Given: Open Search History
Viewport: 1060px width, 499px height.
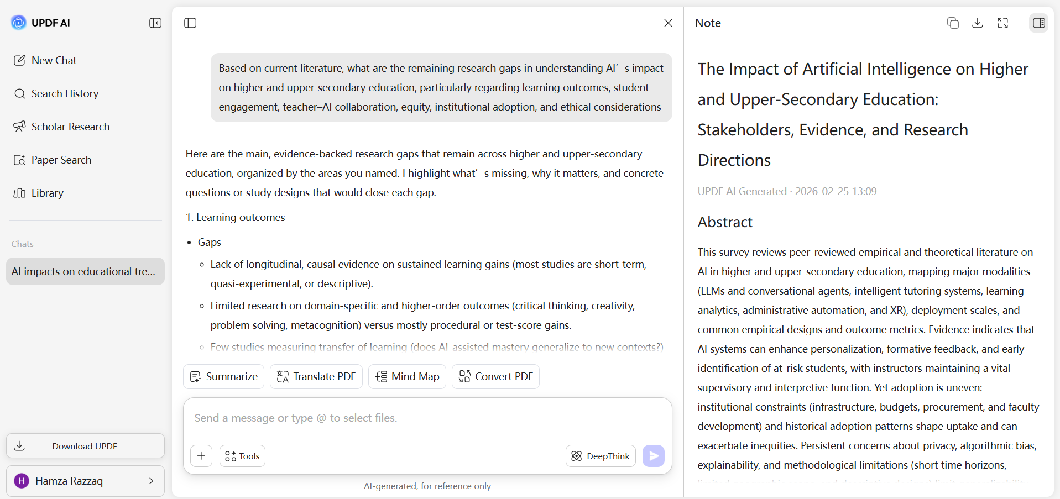Looking at the screenshot, I should (56, 93).
